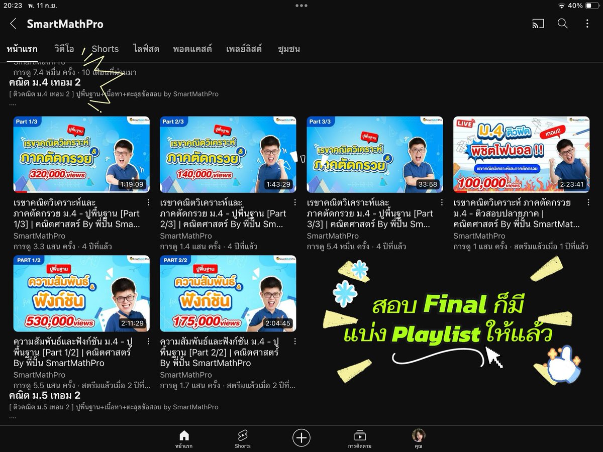The width and height of the screenshot is (603, 452).
Task: Tap SmartMathPro under Part 1/3 video
Action: 39,236
